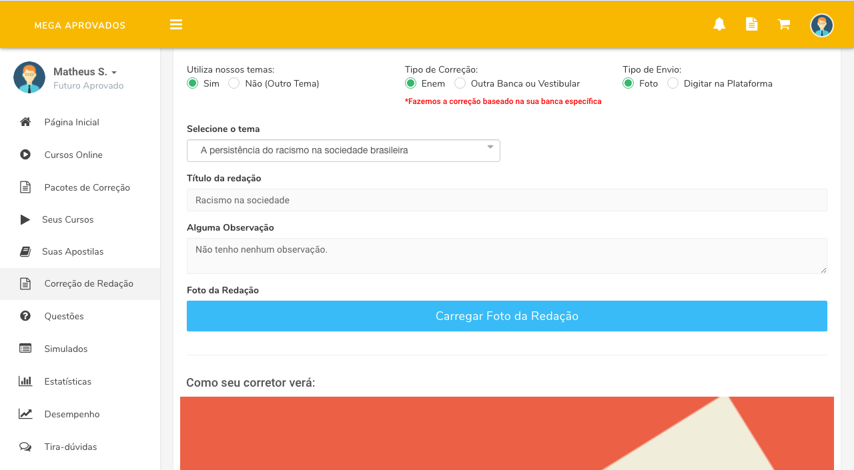Choose 'Outra Banca ou Vestibular' option
The height and width of the screenshot is (470, 854).
point(460,83)
